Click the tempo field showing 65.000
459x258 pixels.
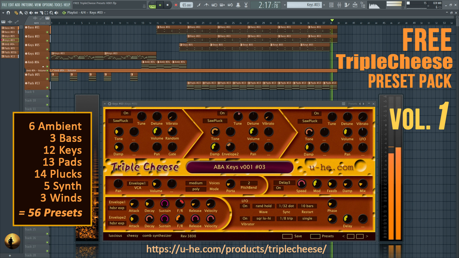click(186, 5)
